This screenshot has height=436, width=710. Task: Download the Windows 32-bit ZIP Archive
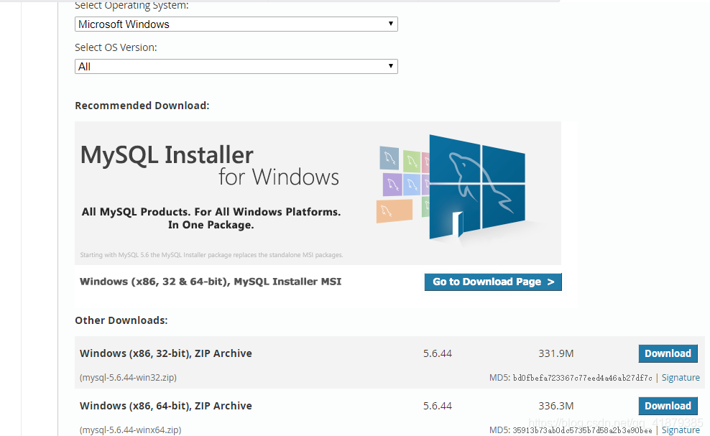point(668,353)
